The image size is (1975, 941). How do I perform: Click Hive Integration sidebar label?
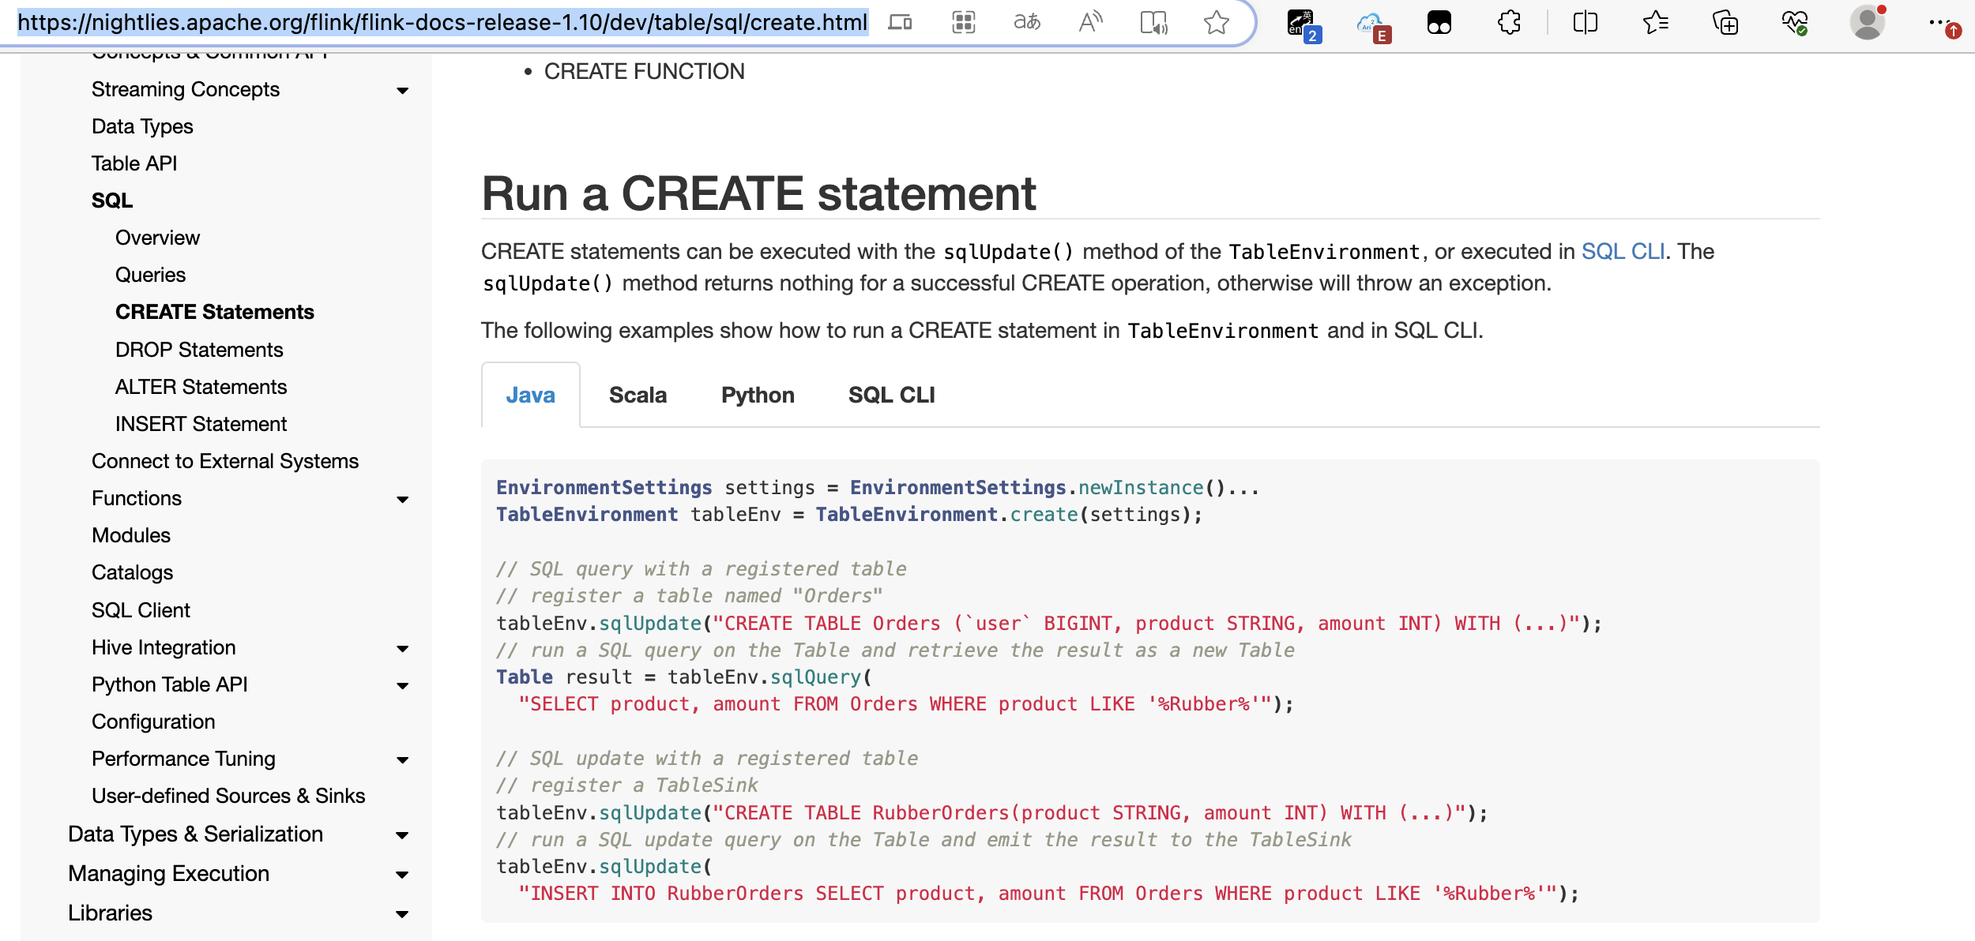coord(164,647)
